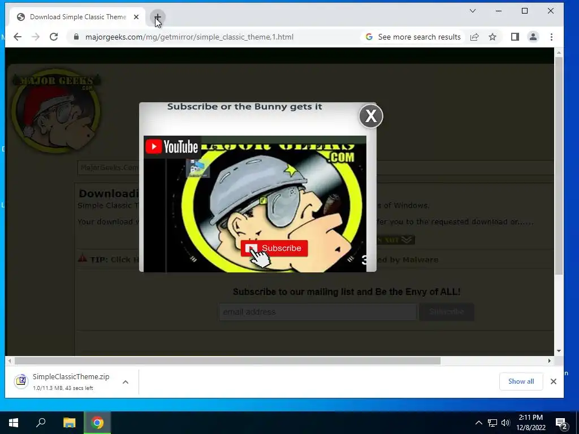Select the Download Simple Classic Theme tab

pos(76,17)
